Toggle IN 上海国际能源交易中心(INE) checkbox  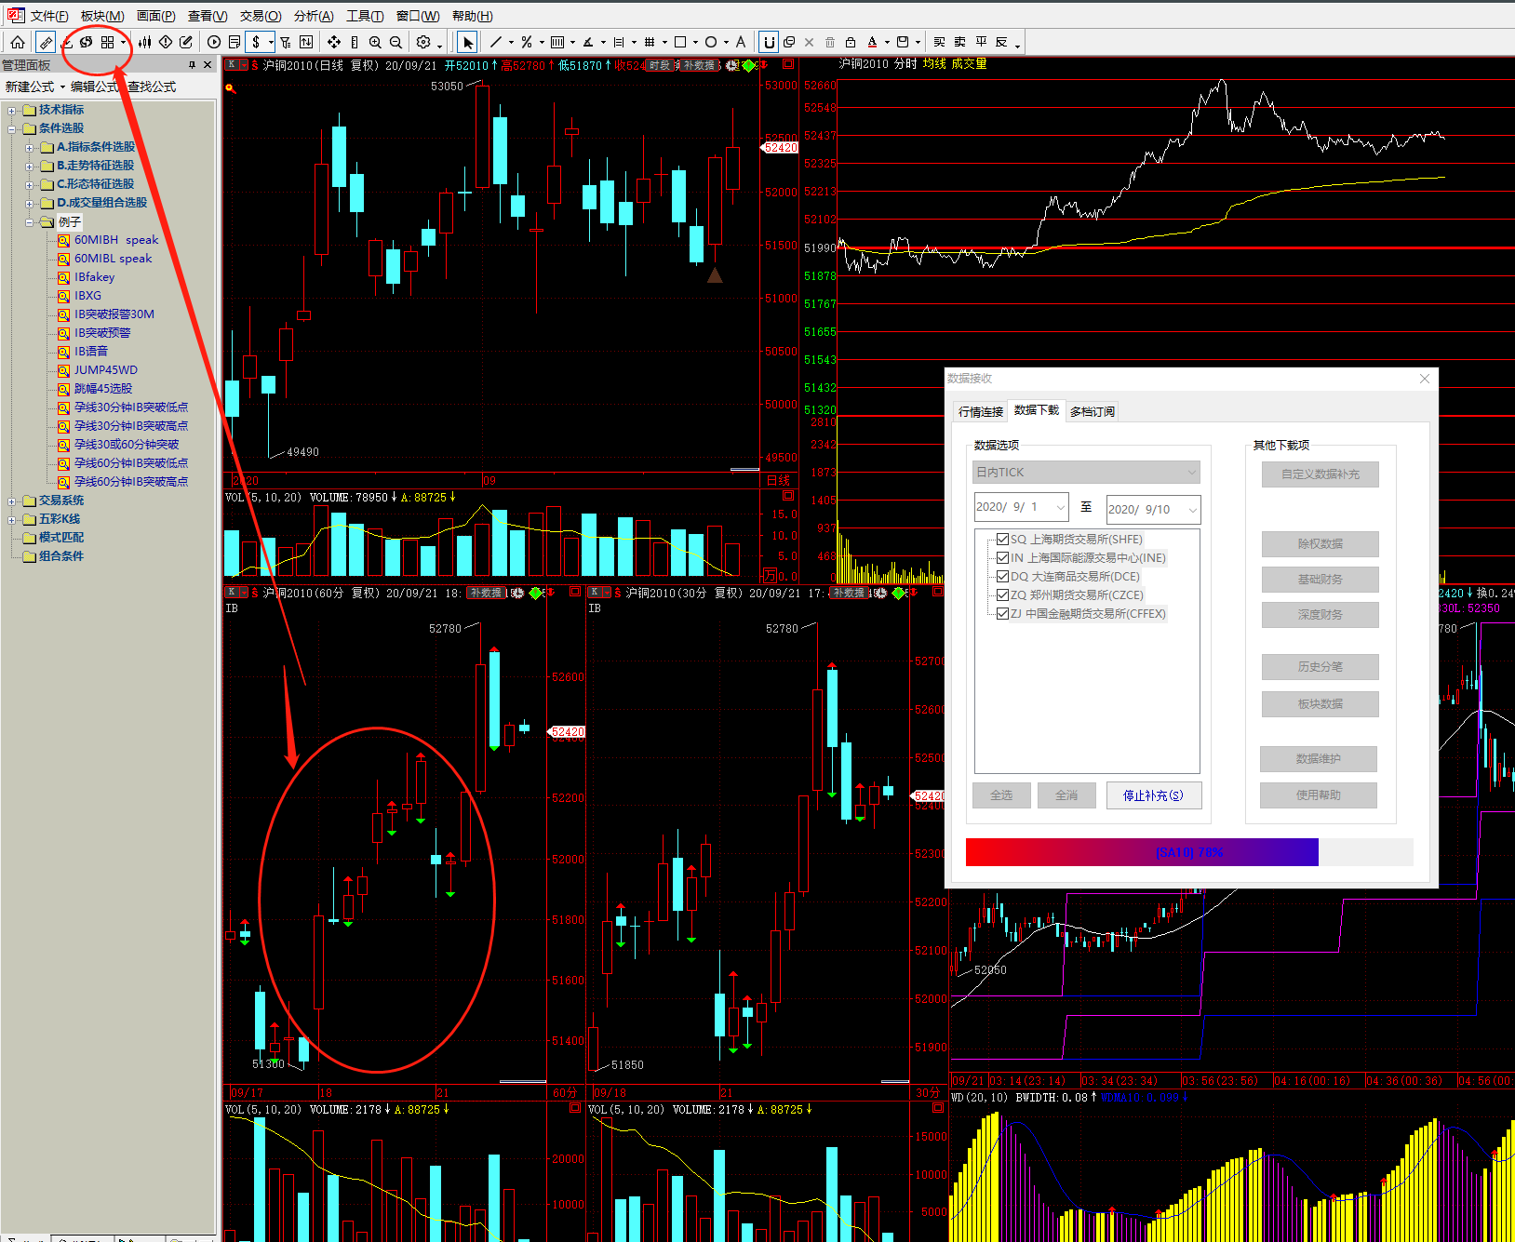pyautogui.click(x=1002, y=558)
